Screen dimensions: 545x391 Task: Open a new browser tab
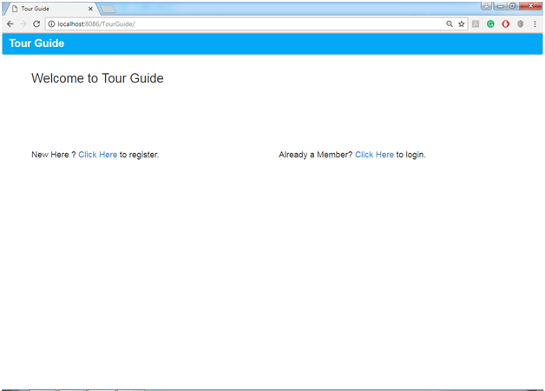point(108,10)
